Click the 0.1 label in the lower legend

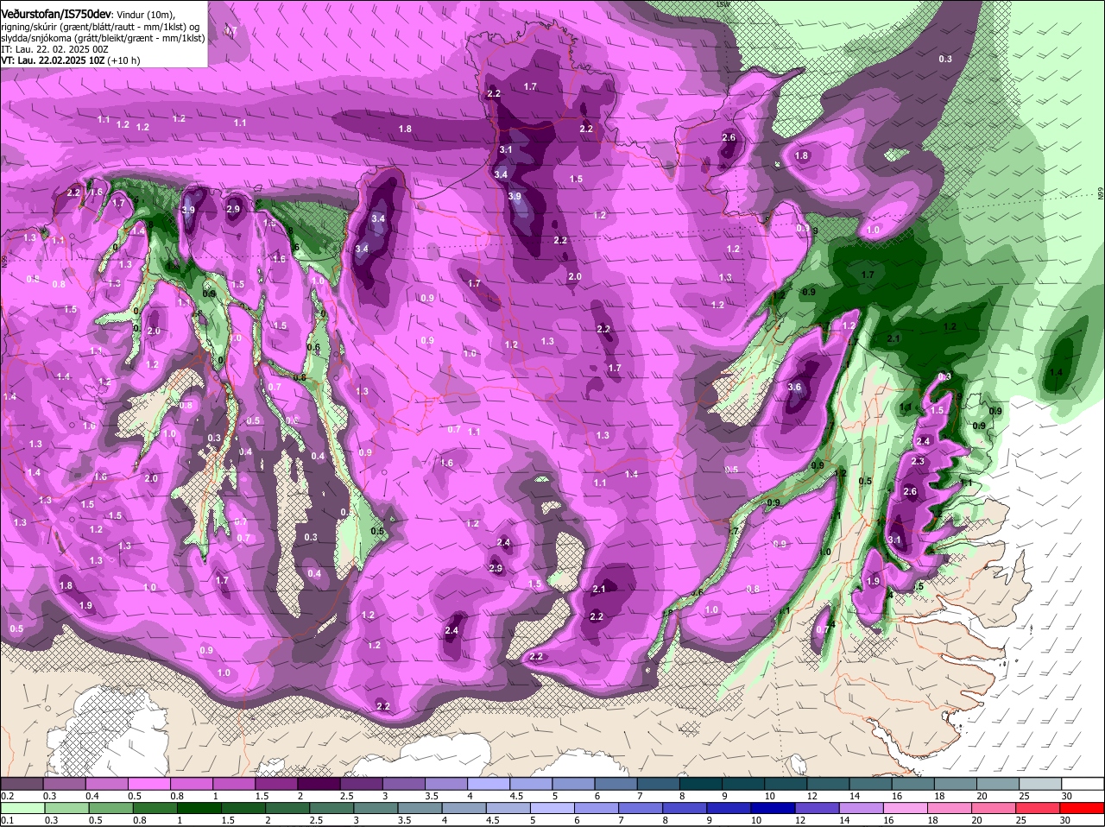7,820
